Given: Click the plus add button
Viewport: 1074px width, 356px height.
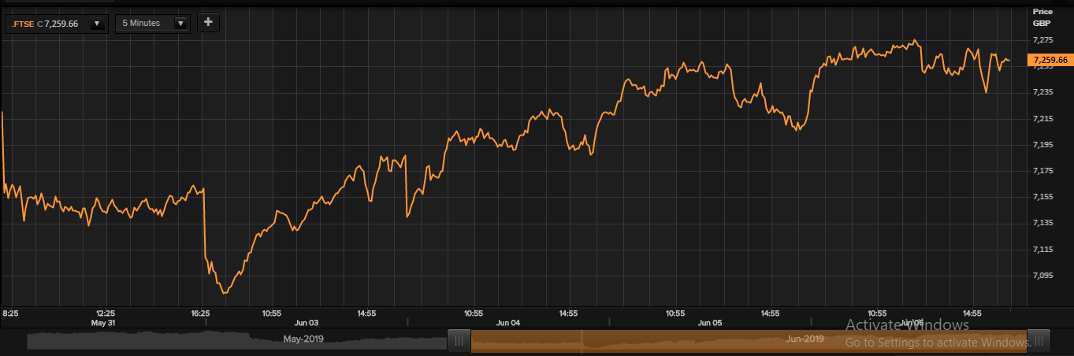Looking at the screenshot, I should coord(208,22).
